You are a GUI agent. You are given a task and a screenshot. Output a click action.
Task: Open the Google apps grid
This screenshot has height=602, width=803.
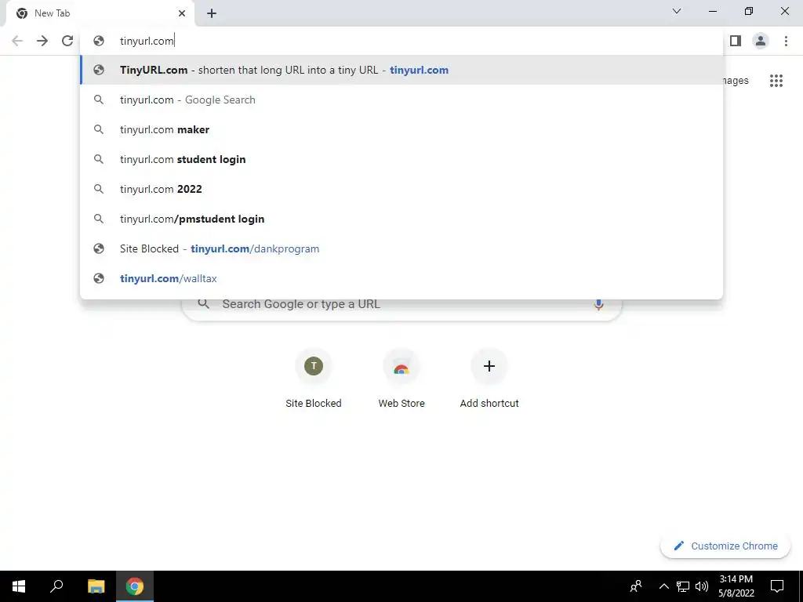point(776,81)
